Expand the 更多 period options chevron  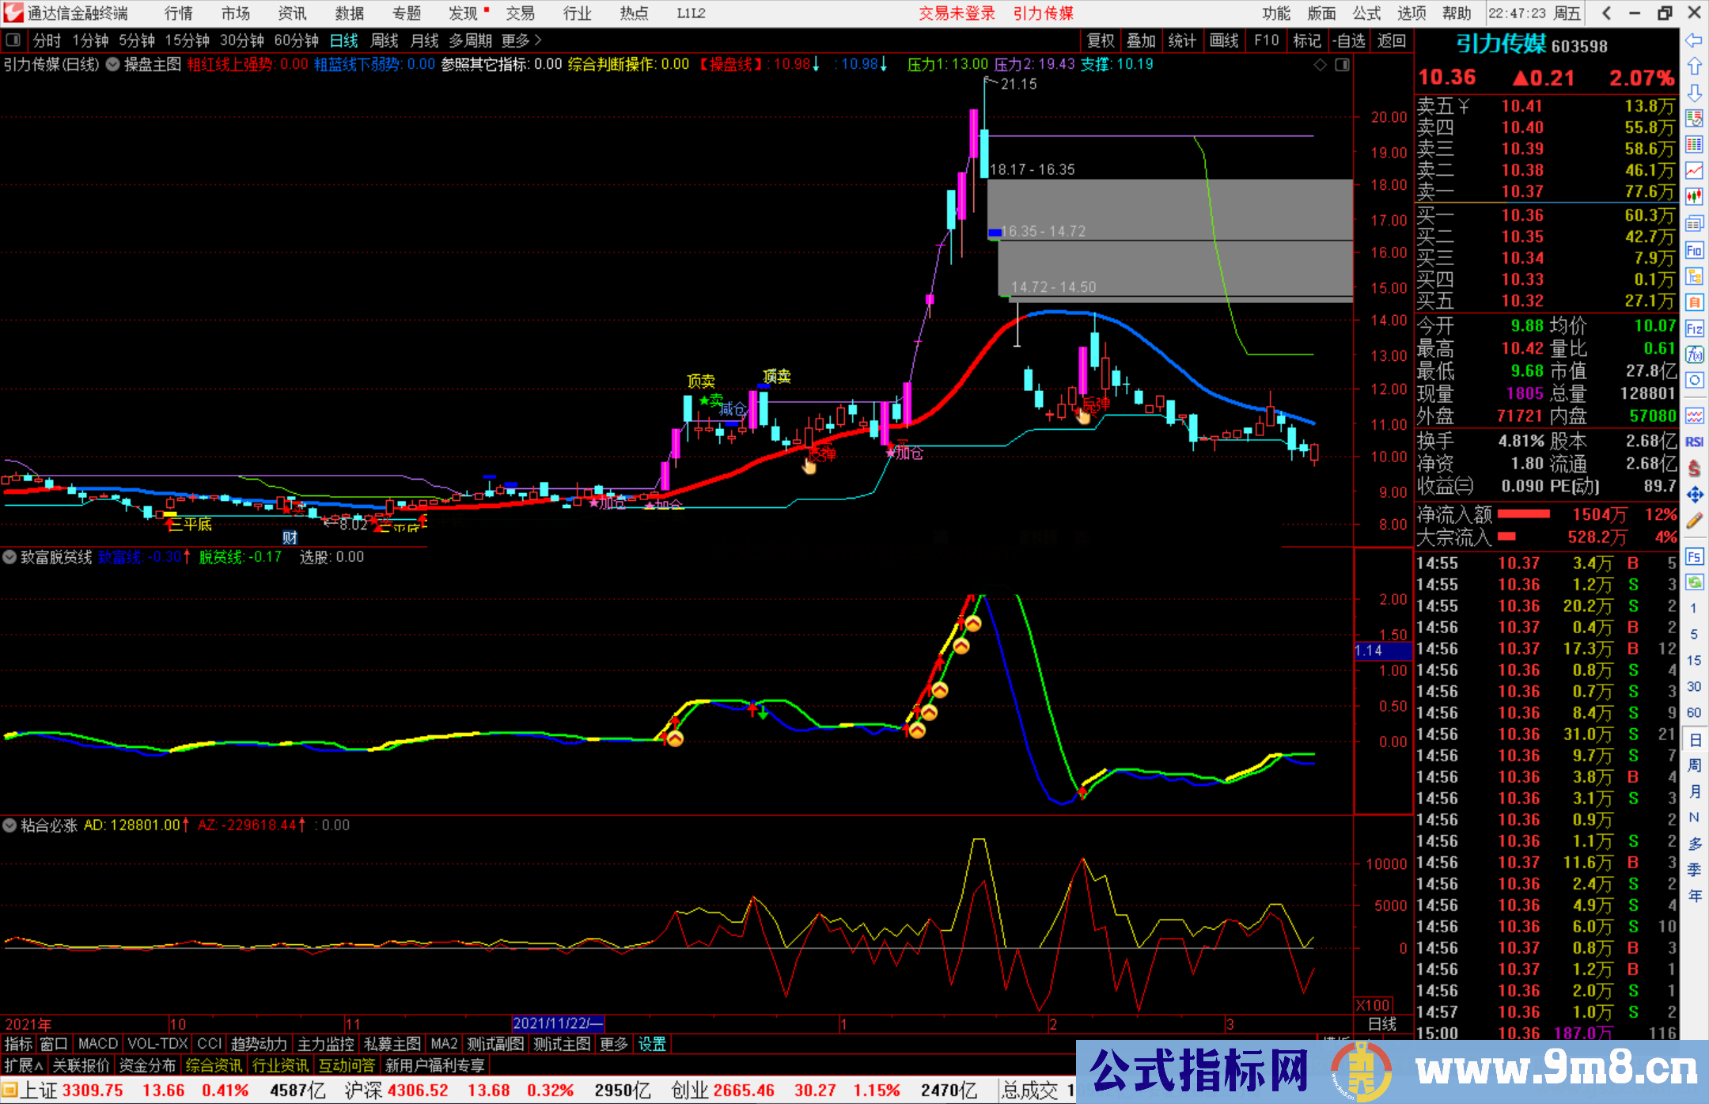pos(538,40)
